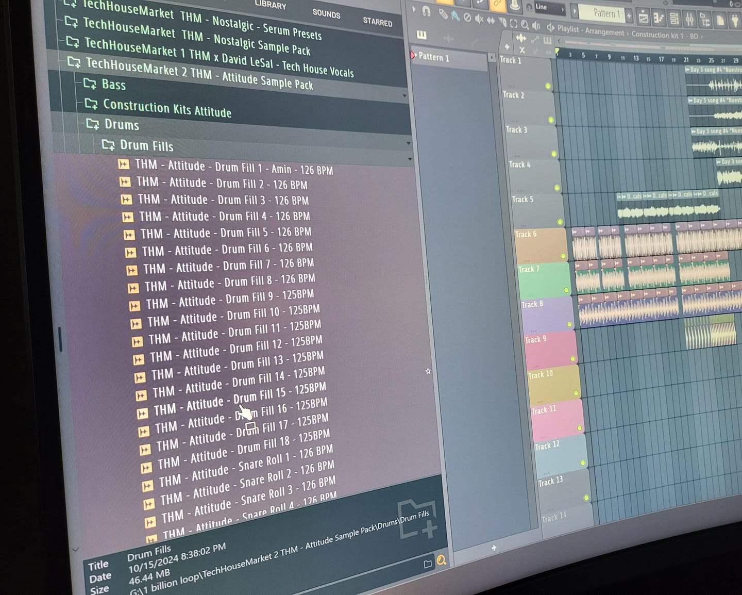Mute Track 8 with its green light
Screen dimensions: 742x595
(x=569, y=324)
